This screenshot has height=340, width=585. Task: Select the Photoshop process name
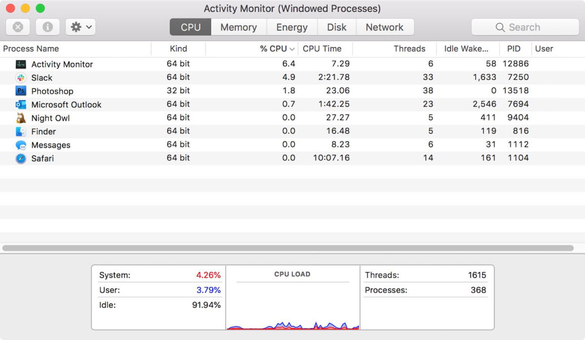pyautogui.click(x=52, y=91)
